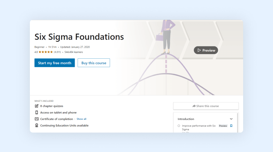Select the Improve performance lesson status circle
The image size is (273, 152).
tap(179, 126)
